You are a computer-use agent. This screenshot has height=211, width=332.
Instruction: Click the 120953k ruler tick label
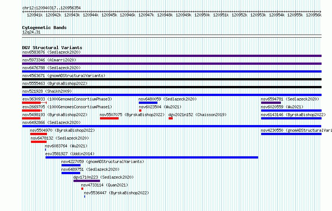(x=258, y=15)
